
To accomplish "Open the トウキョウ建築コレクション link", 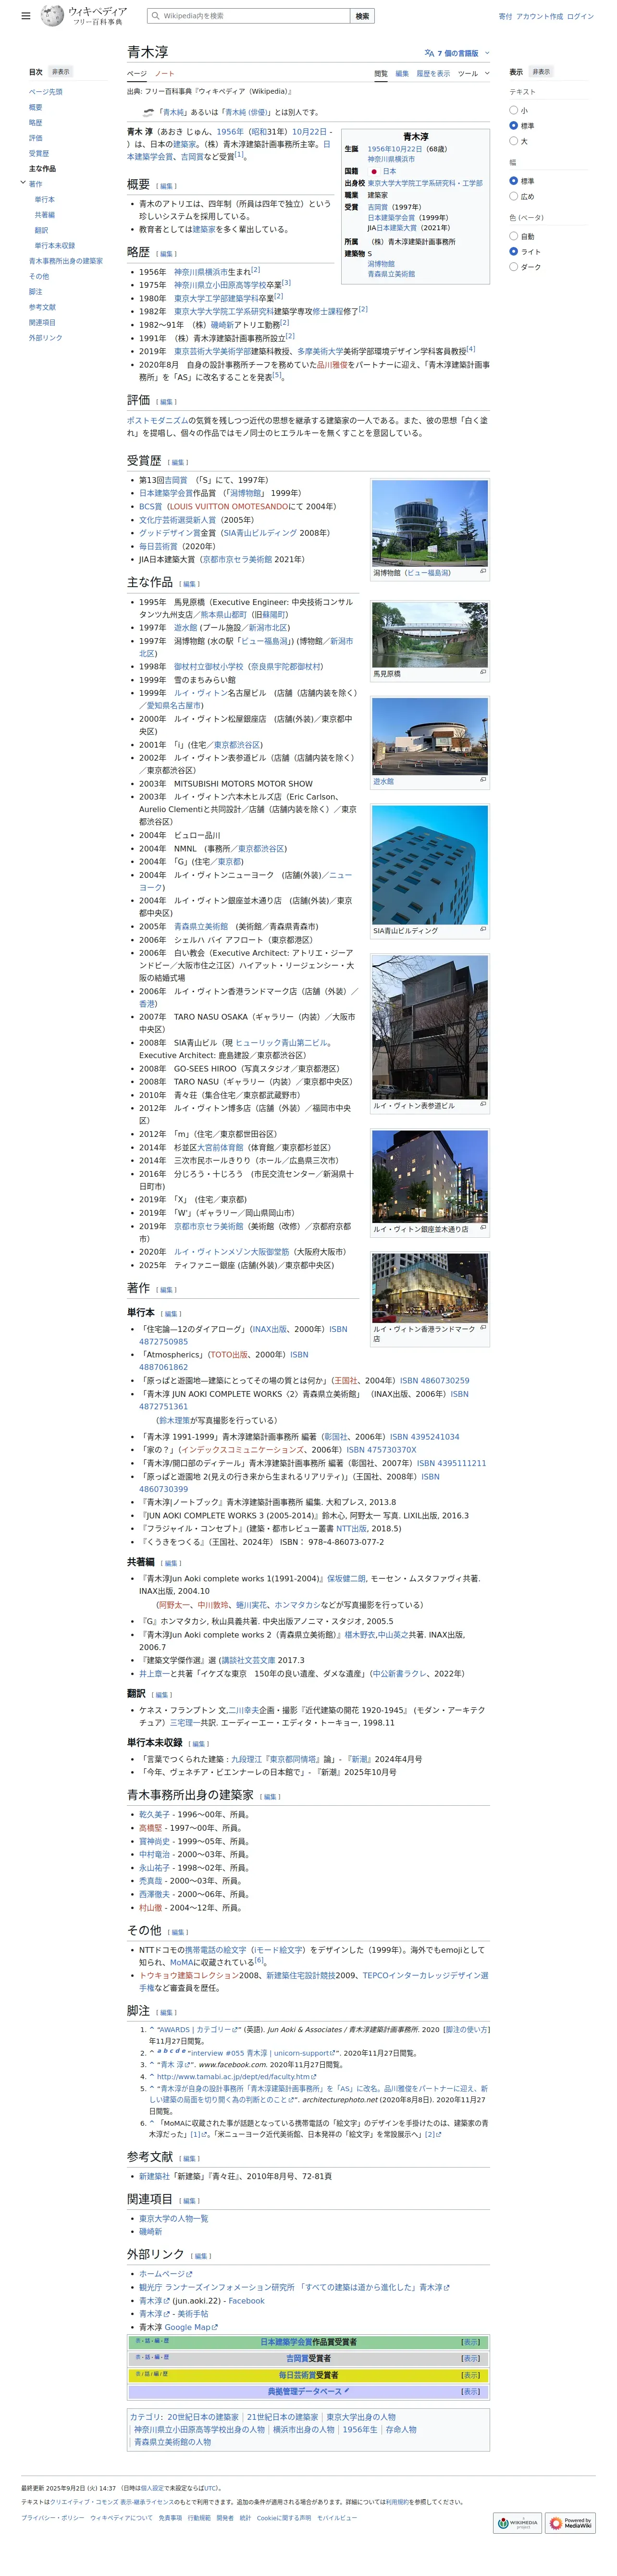I will 188,1975.
